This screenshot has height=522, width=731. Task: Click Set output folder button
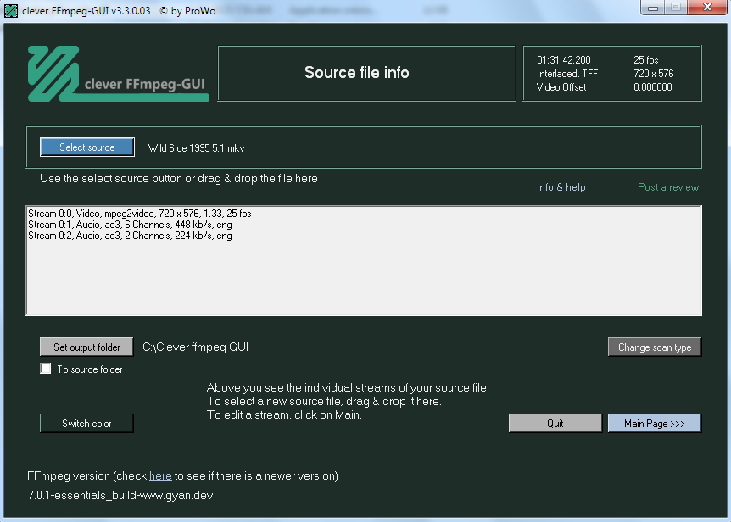click(x=86, y=347)
